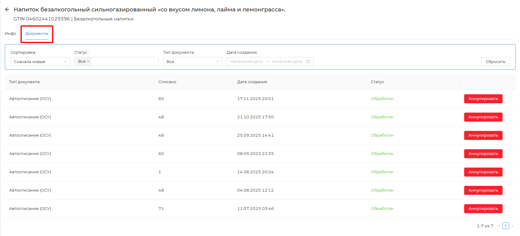Go to previous page arrow
520x236 pixels.
point(499,226)
